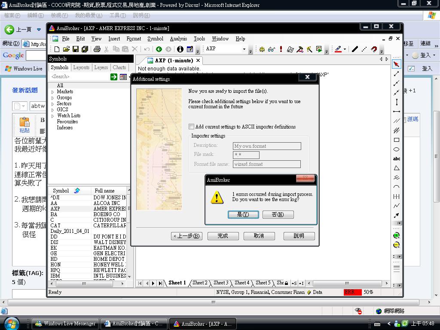The image size is (440, 330).
Task: Expand the Sectors tree node
Action: click(x=52, y=104)
